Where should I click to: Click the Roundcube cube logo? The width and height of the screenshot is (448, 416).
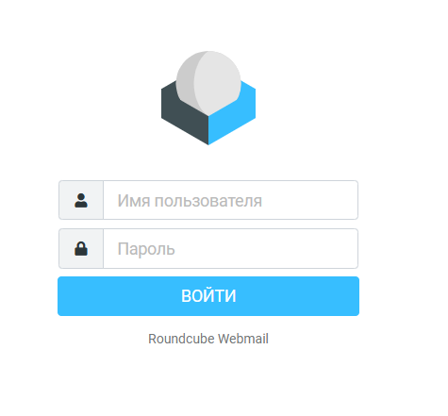coord(208,98)
